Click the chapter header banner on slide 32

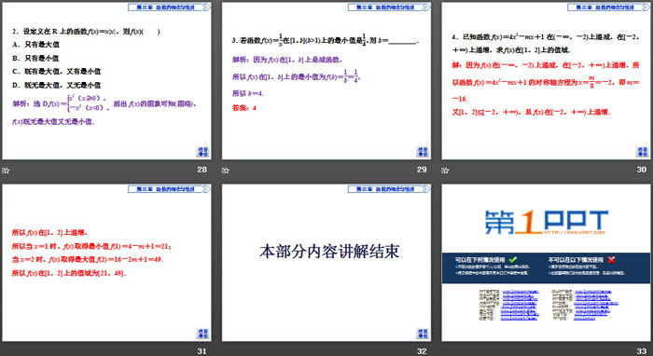[x=389, y=189]
